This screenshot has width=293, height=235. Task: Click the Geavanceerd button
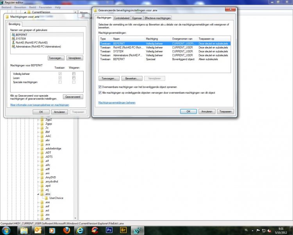[x=73, y=96]
